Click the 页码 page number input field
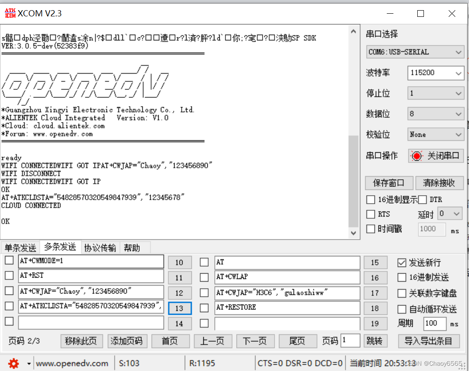Viewport: 469px width, 371px height. pyautogui.click(x=350, y=341)
